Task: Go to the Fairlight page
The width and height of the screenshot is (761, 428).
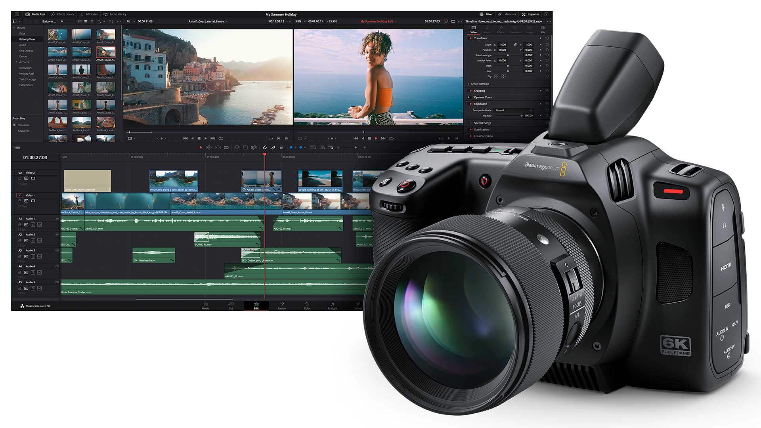Action: [x=333, y=306]
